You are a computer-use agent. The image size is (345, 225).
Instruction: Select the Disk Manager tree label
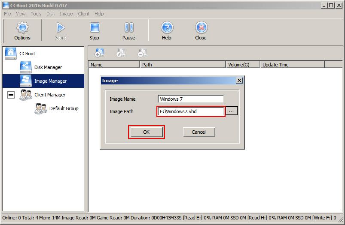(x=48, y=67)
